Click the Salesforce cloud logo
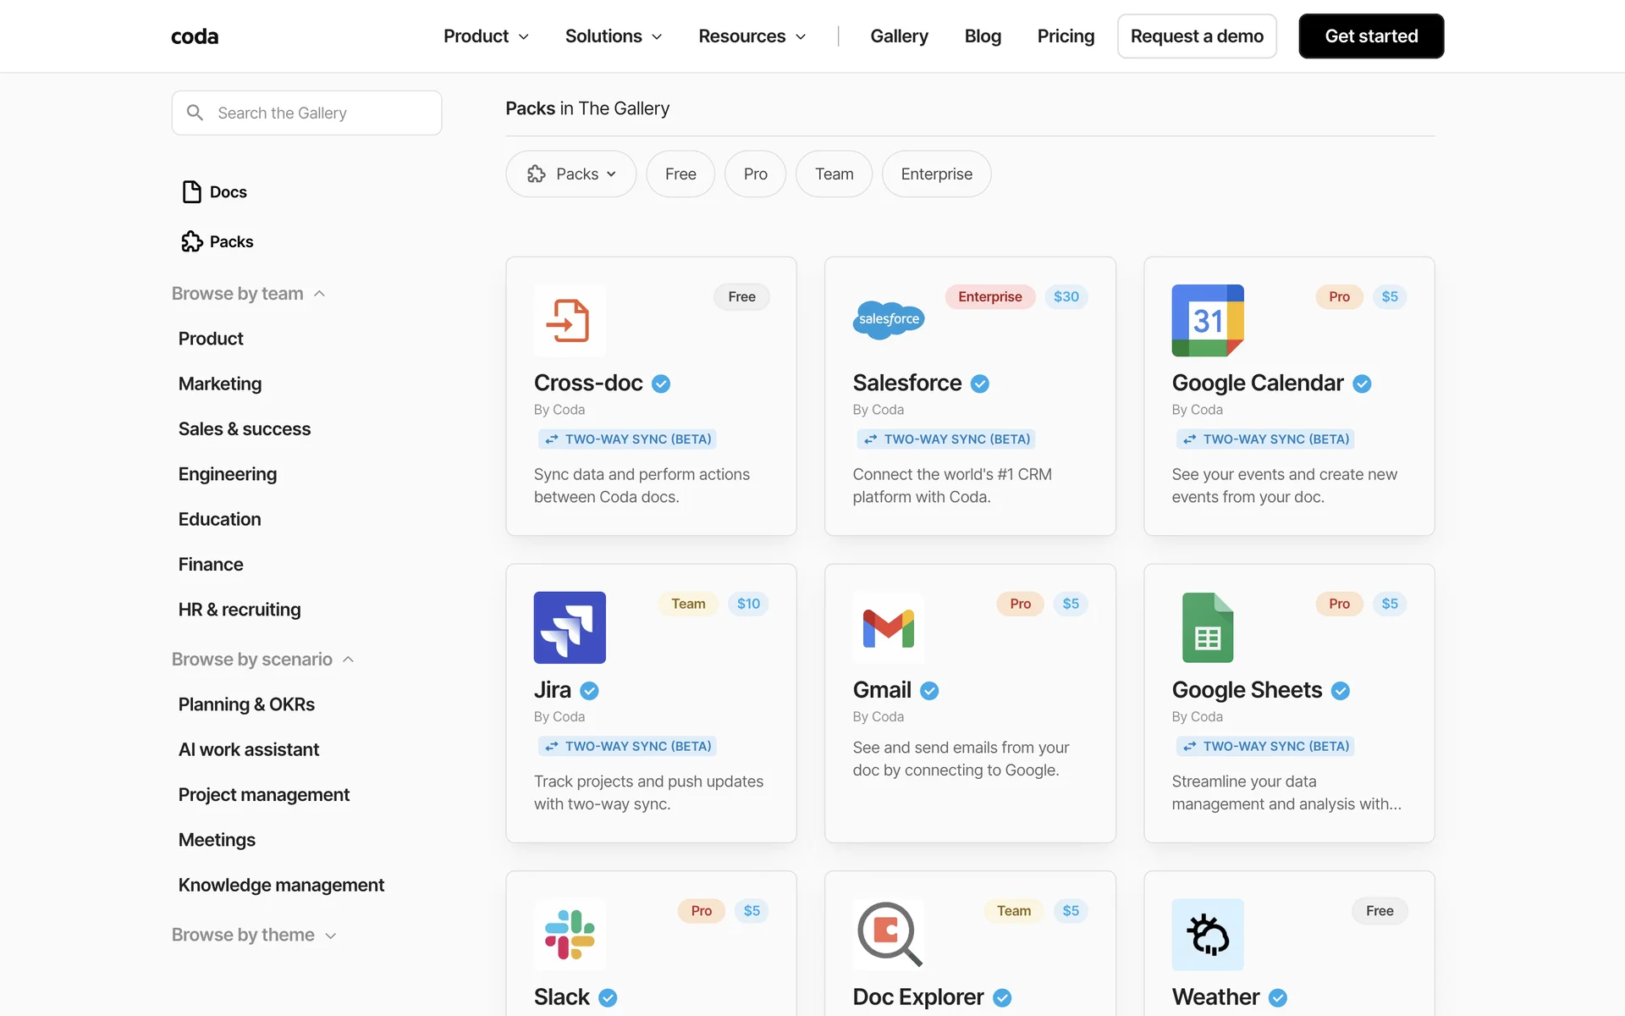Viewport: 1625px width, 1016px height. [888, 320]
